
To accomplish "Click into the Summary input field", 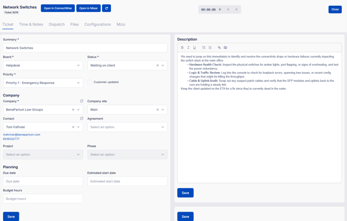I will click(x=85, y=48).
